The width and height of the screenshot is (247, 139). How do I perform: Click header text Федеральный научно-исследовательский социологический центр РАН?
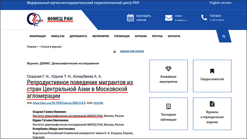pyautogui.click(x=83, y=3)
